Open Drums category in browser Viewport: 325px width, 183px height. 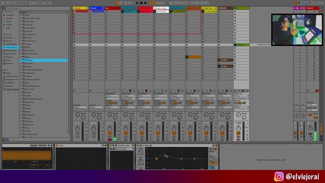pos(9,41)
